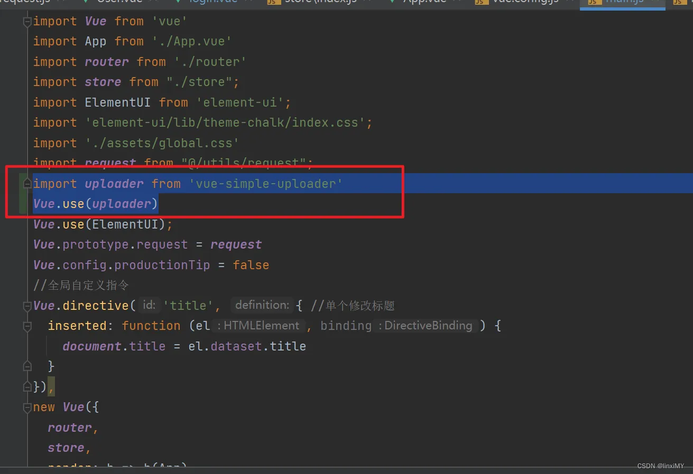Click the './router' import path string
The width and height of the screenshot is (693, 474).
coord(210,62)
